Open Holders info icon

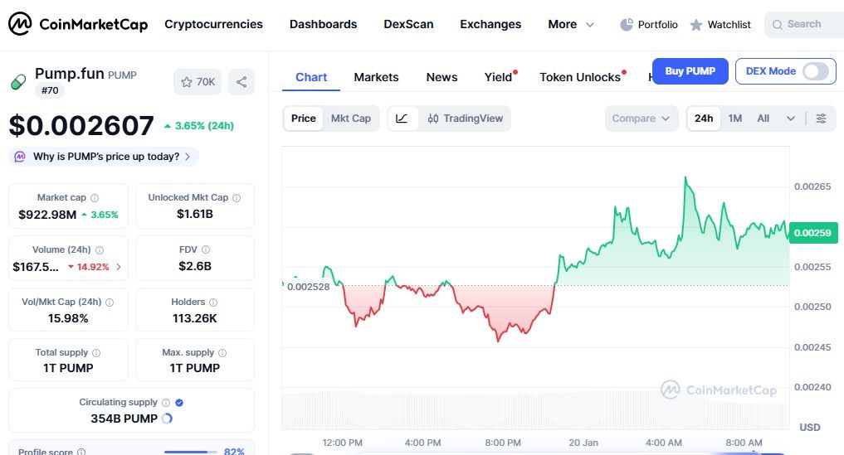click(x=213, y=303)
